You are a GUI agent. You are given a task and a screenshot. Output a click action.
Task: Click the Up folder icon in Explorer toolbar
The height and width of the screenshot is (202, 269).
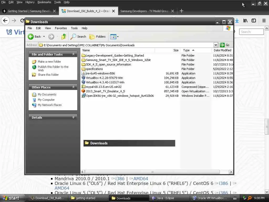coord(64,37)
